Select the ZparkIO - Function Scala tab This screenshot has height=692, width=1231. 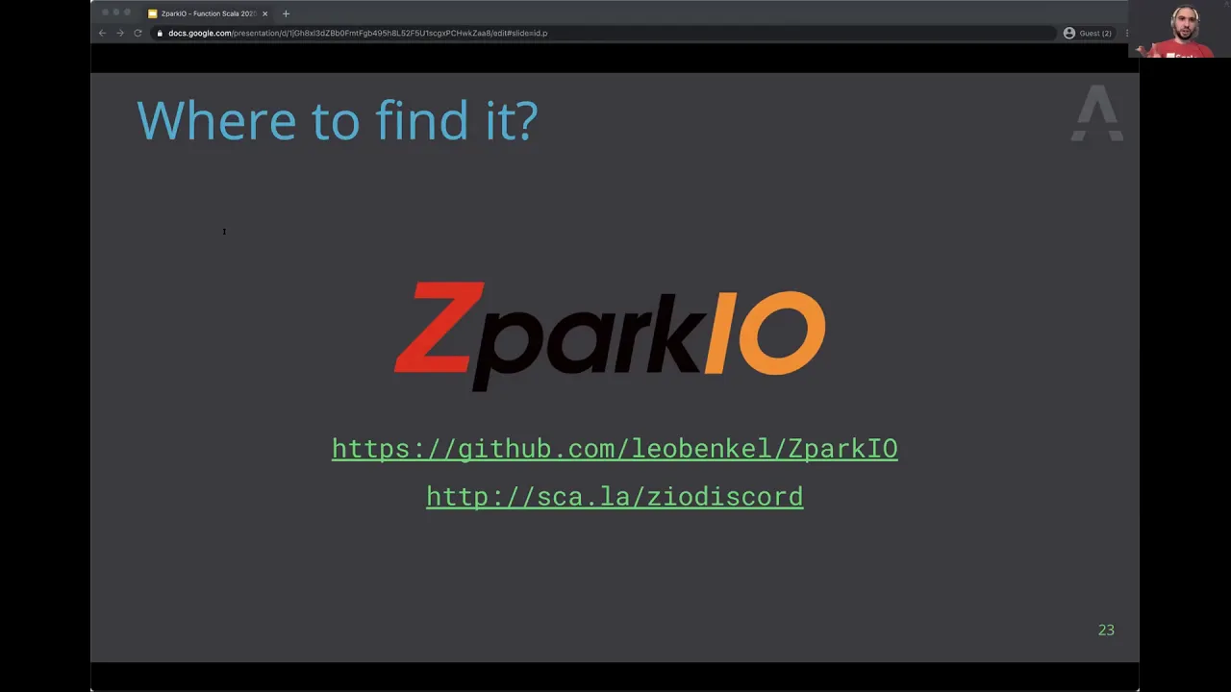point(208,13)
